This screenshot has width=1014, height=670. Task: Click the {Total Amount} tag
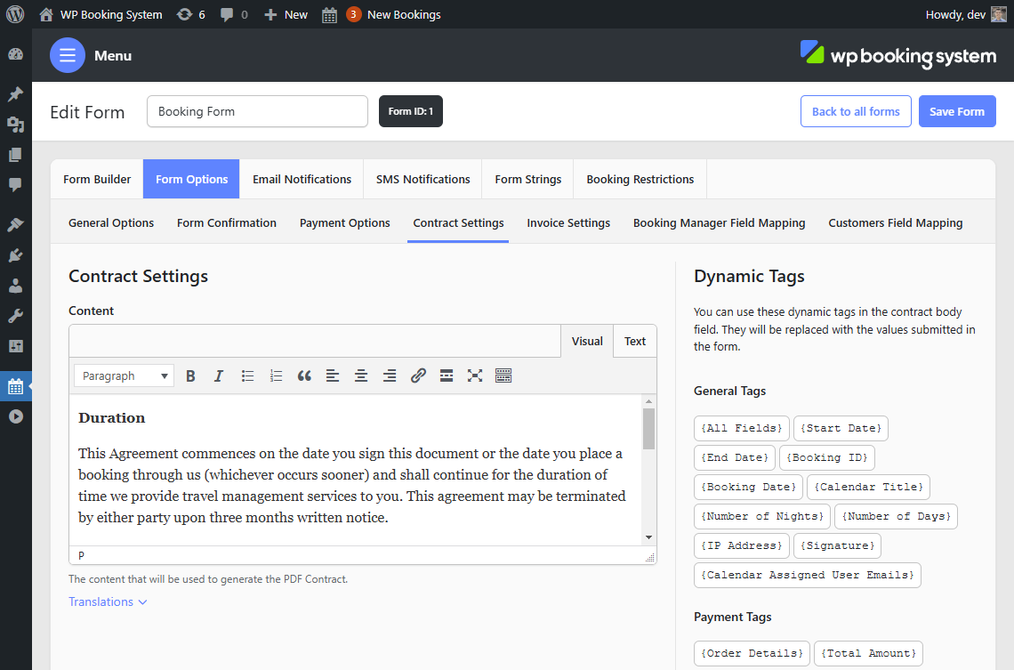click(x=868, y=653)
